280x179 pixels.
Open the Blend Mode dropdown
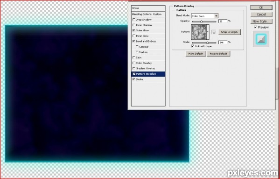pyautogui.click(x=205, y=16)
